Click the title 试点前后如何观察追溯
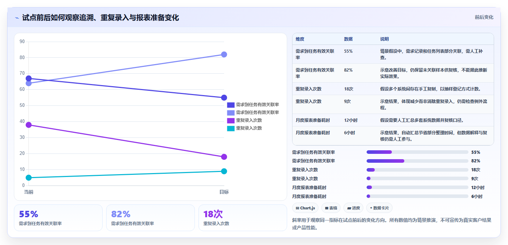This screenshot has width=508, height=245. coord(100,17)
